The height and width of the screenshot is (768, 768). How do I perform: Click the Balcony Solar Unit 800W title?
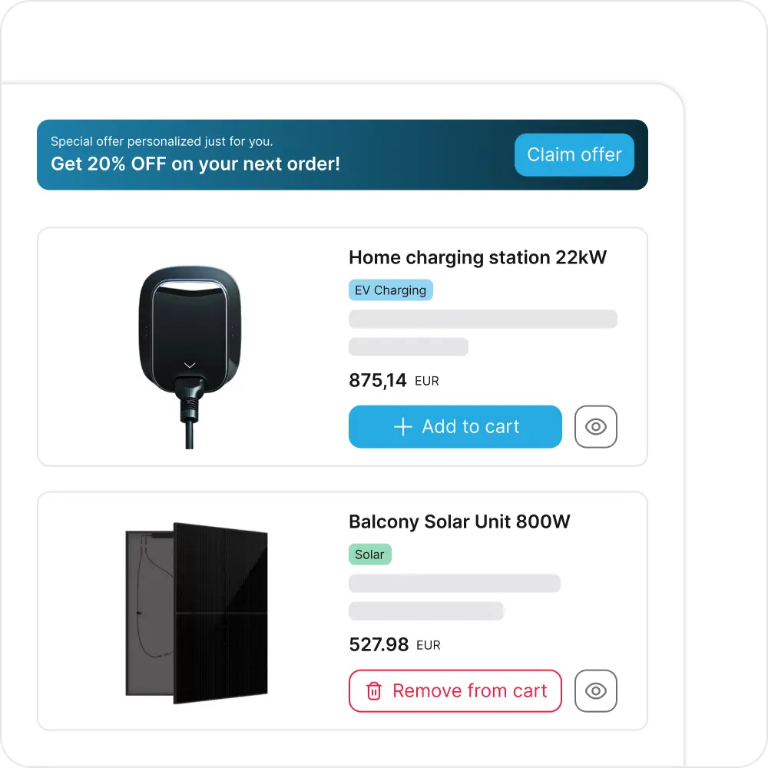[x=459, y=522]
